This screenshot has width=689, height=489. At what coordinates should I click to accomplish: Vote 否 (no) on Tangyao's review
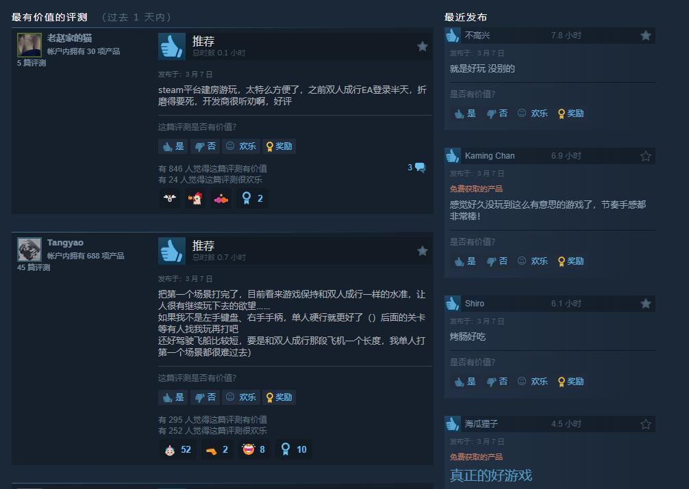(x=205, y=397)
